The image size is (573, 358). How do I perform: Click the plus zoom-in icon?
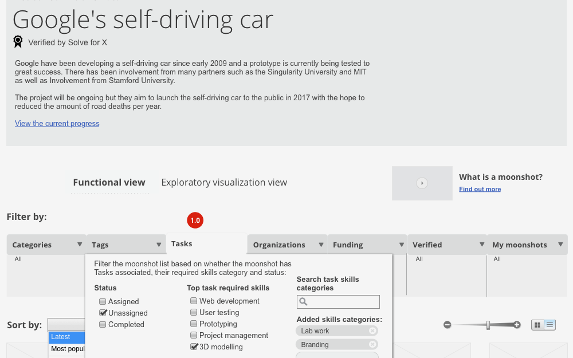(517, 325)
